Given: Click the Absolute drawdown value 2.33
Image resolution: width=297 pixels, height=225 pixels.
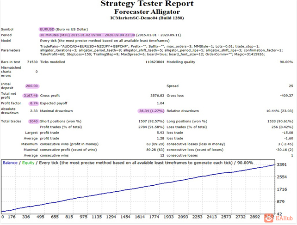Looking at the screenshot, I should (x=34, y=111).
